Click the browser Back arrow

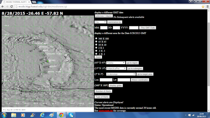click(3, 7)
